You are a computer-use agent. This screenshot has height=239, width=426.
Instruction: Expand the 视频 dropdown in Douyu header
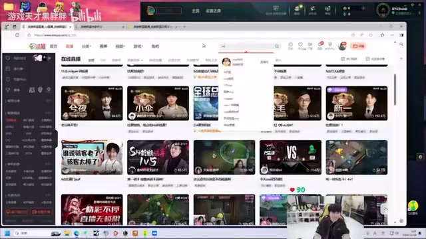(x=120, y=46)
